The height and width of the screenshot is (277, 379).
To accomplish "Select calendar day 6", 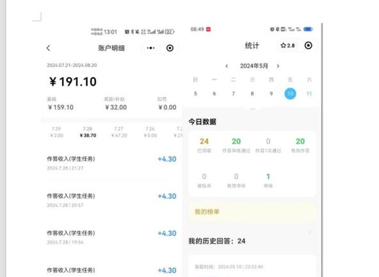I will click(214, 93).
